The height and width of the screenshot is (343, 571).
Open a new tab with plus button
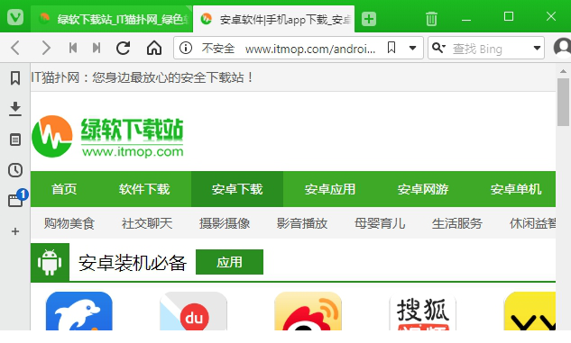369,19
